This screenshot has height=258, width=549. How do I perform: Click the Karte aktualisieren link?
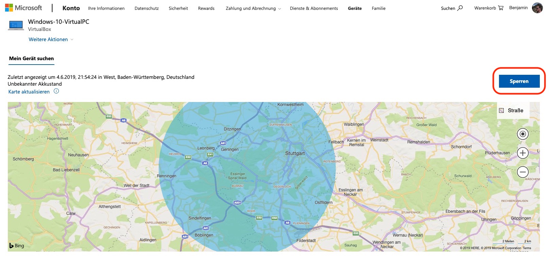29,92
